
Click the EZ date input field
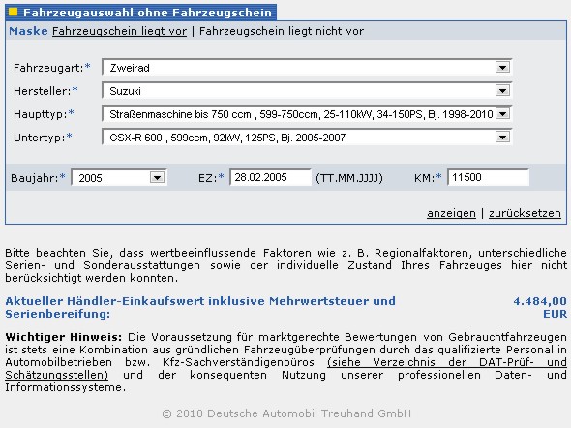[271, 177]
